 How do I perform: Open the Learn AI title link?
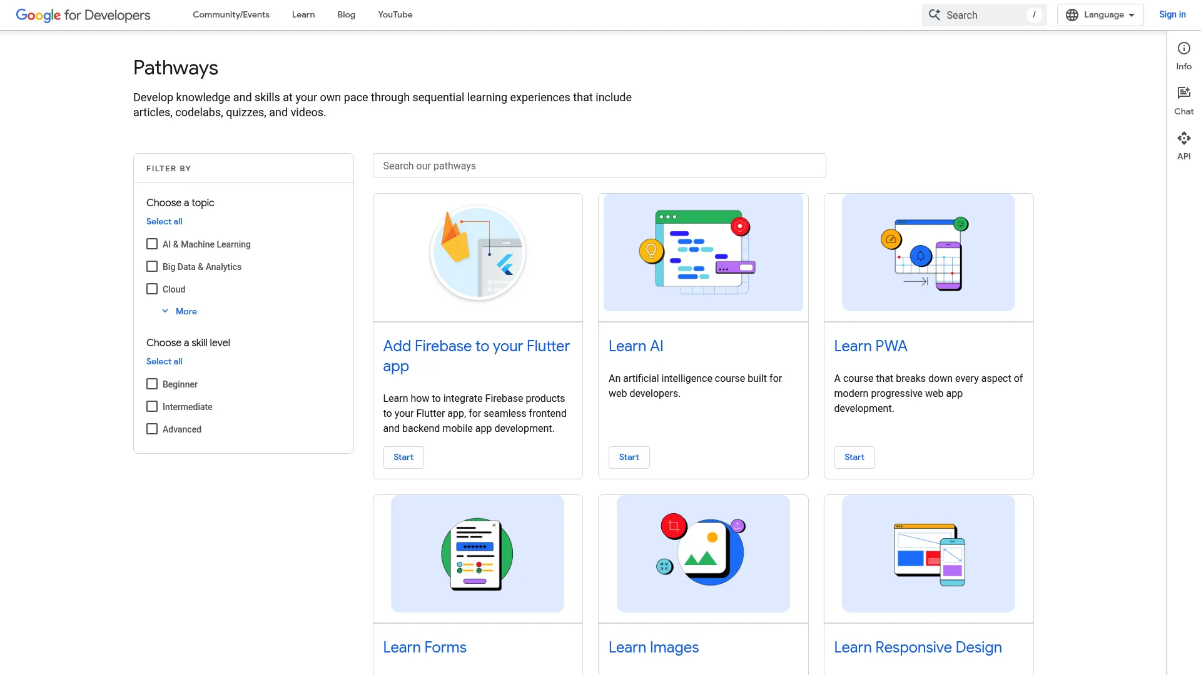pos(636,346)
